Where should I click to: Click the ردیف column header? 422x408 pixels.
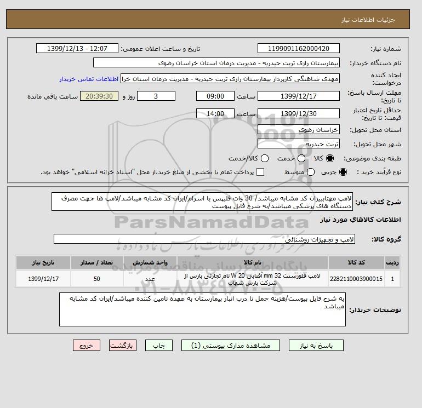tap(392, 262)
